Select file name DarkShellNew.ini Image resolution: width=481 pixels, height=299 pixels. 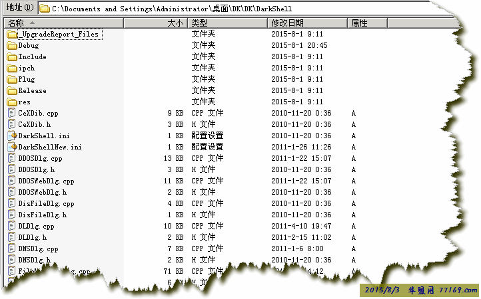[x=50, y=148]
